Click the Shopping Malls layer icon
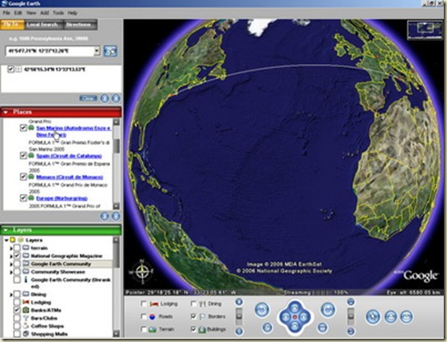This screenshot has width=447, height=342. click(26, 333)
